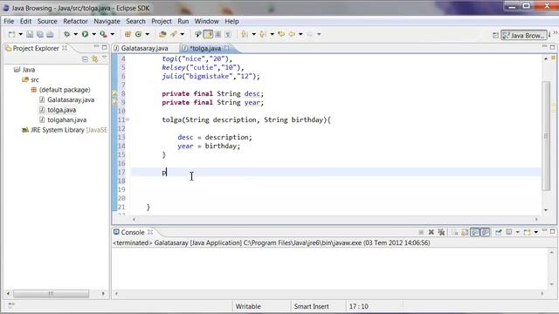
Task: Open the New wizard dropdown arrow
Action: pyautogui.click(x=20, y=34)
